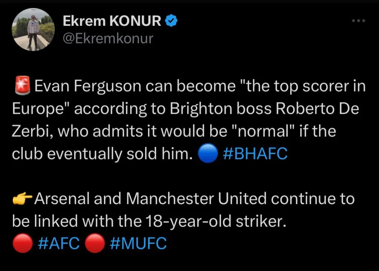Open Ekrem KONUR's profile picture

(33, 30)
